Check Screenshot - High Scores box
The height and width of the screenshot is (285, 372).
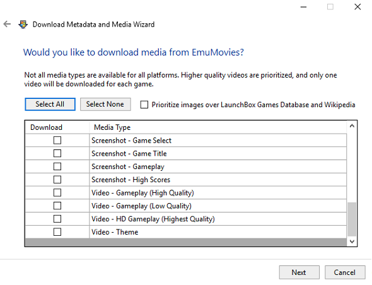[x=57, y=180]
